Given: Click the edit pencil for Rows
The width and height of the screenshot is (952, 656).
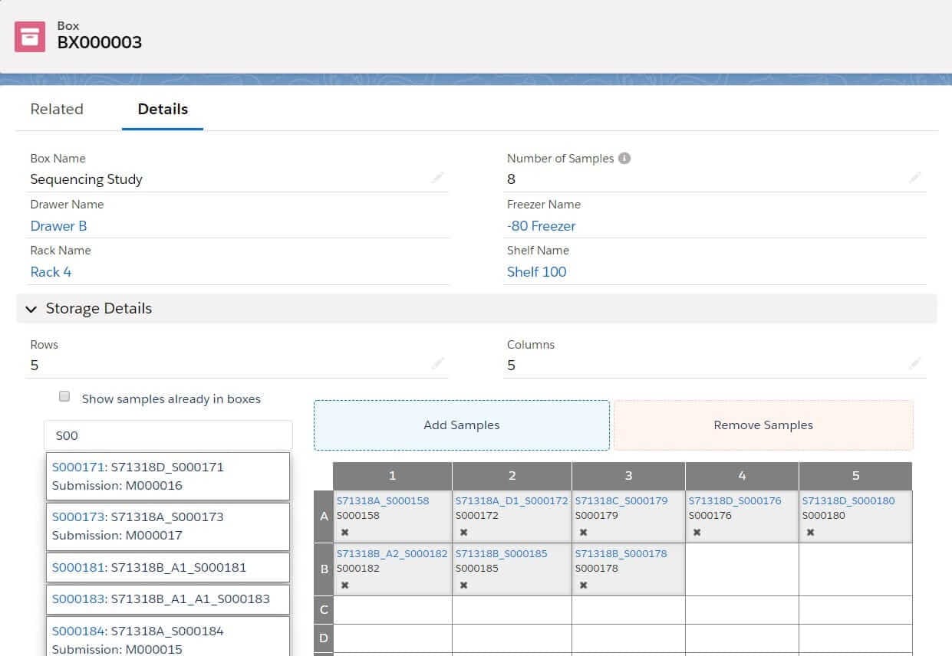Looking at the screenshot, I should [437, 364].
